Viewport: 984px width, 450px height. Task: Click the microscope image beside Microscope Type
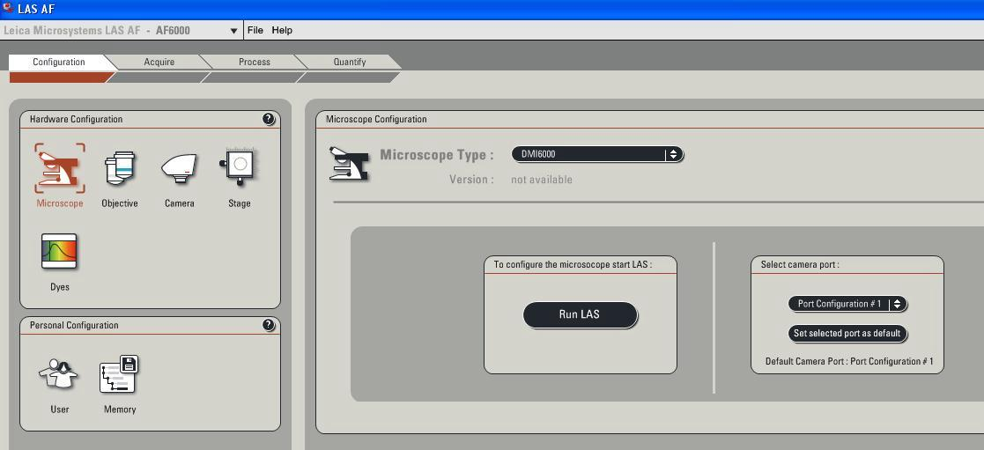(349, 163)
